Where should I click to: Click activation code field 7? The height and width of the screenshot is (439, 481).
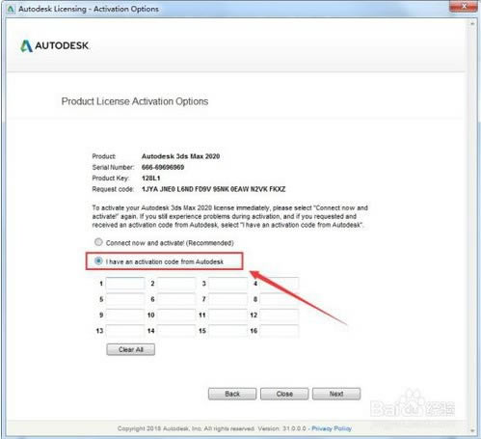tap(227, 299)
